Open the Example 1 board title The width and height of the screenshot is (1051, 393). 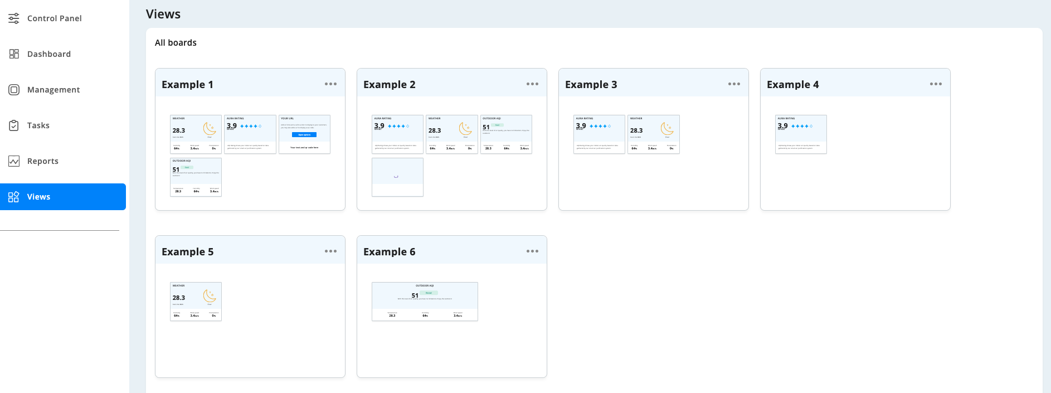point(187,85)
